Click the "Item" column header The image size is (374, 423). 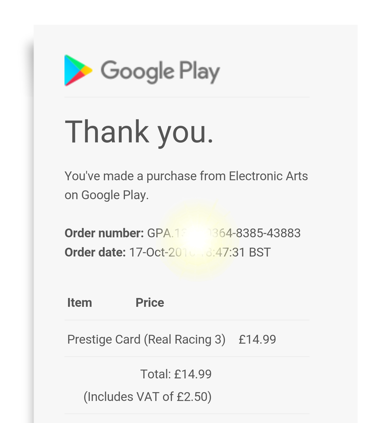click(x=79, y=302)
